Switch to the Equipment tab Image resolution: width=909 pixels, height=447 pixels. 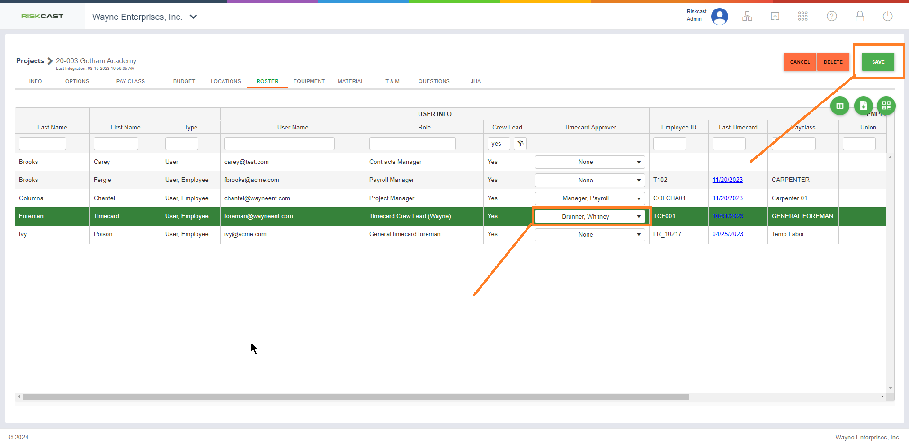(x=309, y=81)
